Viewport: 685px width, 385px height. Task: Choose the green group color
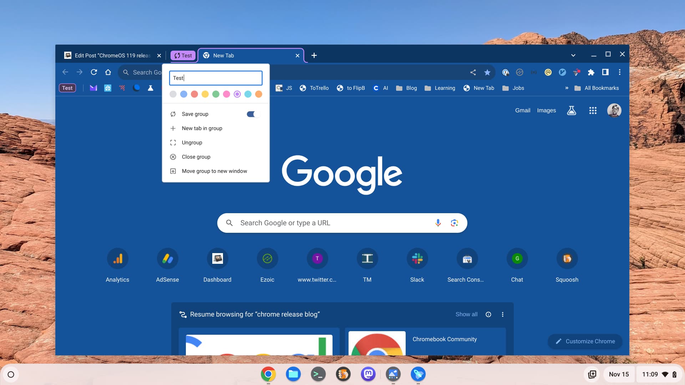(216, 94)
